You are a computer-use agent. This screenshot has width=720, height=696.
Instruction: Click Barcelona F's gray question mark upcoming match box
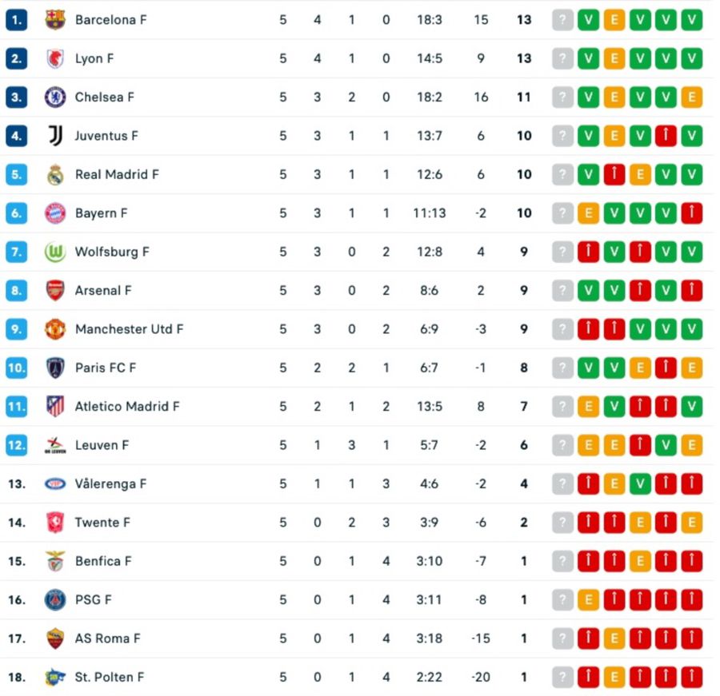[563, 19]
